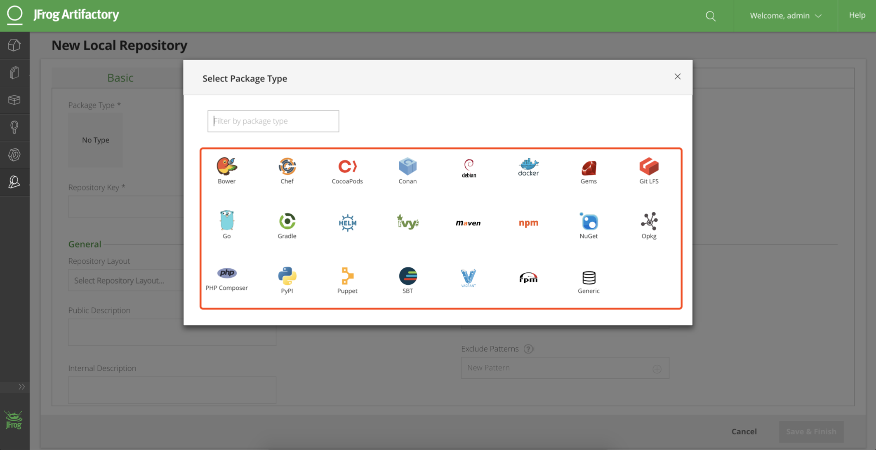Click the search icon in toolbar
Image resolution: width=876 pixels, height=450 pixels.
[x=712, y=15]
